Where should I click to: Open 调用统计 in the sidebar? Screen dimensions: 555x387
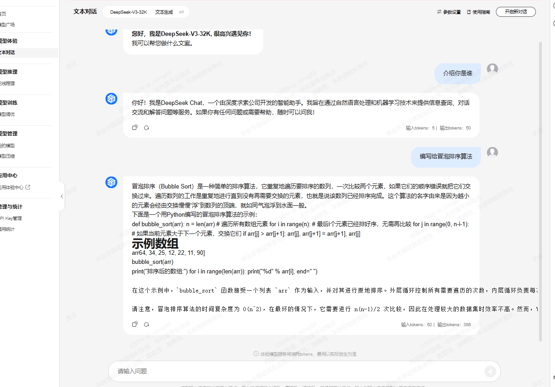pos(7,229)
